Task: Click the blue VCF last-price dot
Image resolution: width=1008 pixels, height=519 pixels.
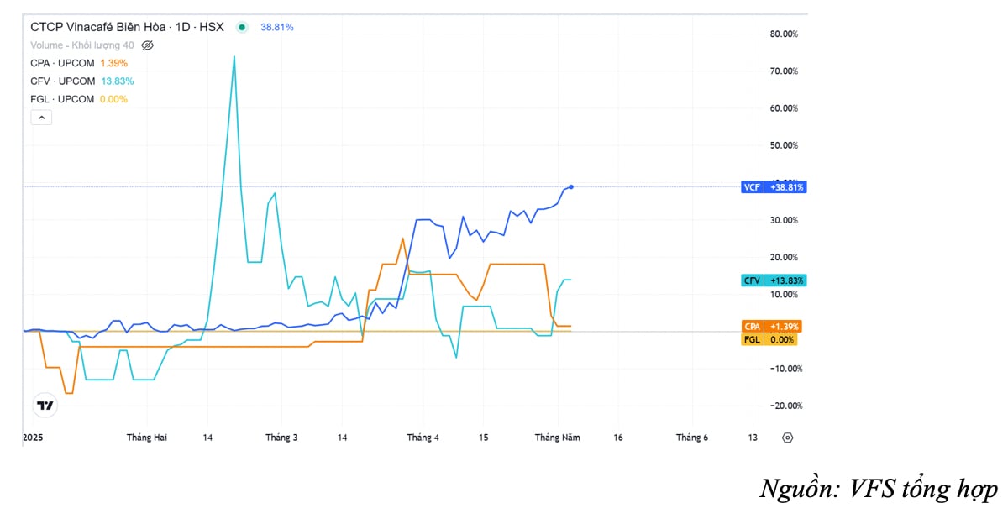Action: coord(571,186)
